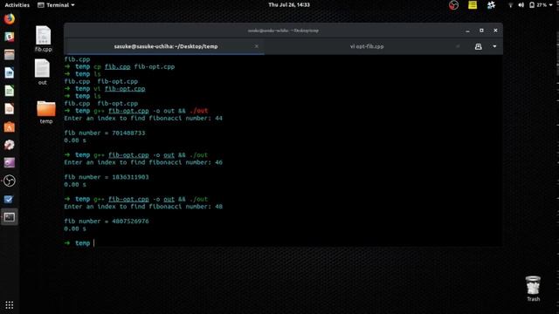Click the volume speaker icon in top bar

521,5
